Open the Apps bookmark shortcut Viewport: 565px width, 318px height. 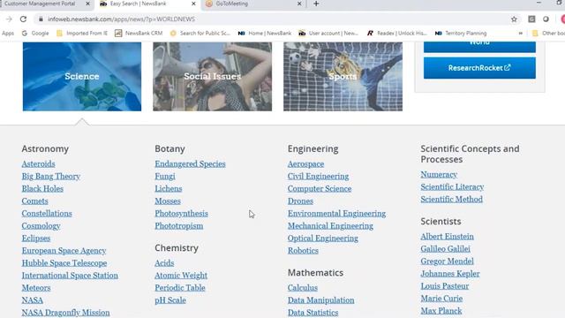point(8,34)
